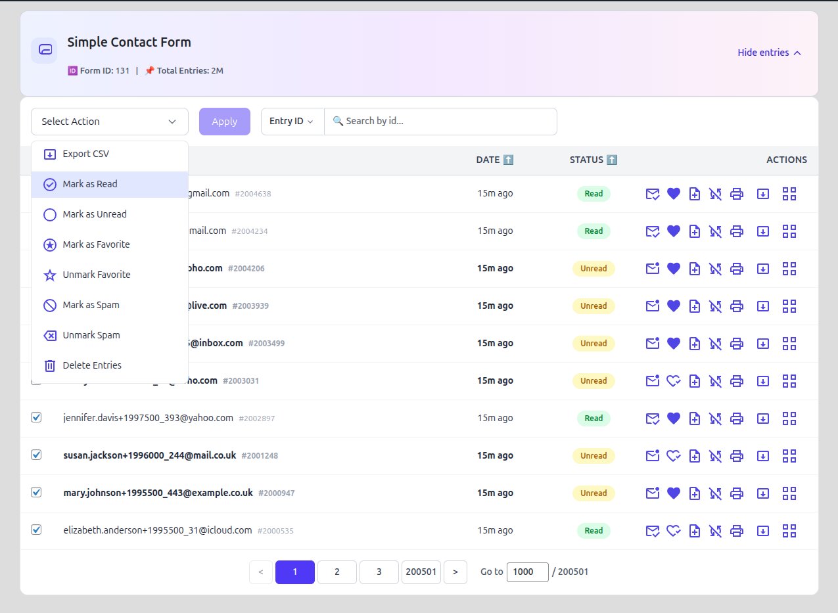The image size is (838, 613).
Task: Click the read envelope icon for entry #2004638
Action: (x=652, y=194)
